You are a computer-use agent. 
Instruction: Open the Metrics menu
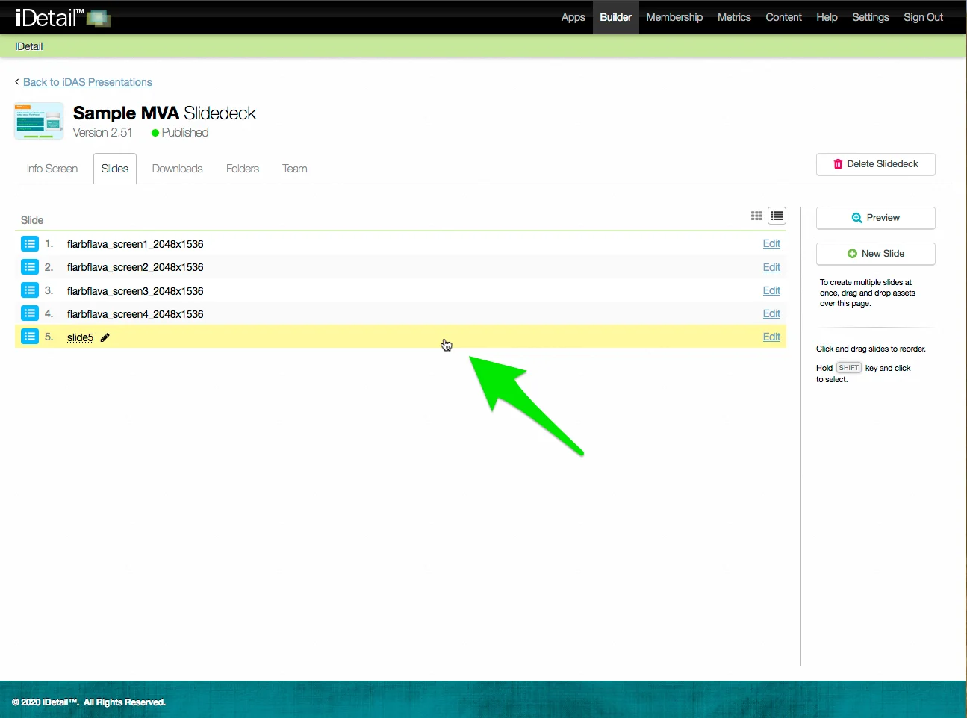coord(734,17)
